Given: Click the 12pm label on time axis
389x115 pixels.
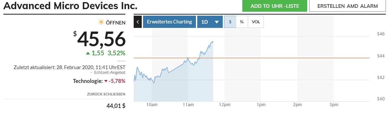Looking at the screenshot, I should point(225,105).
